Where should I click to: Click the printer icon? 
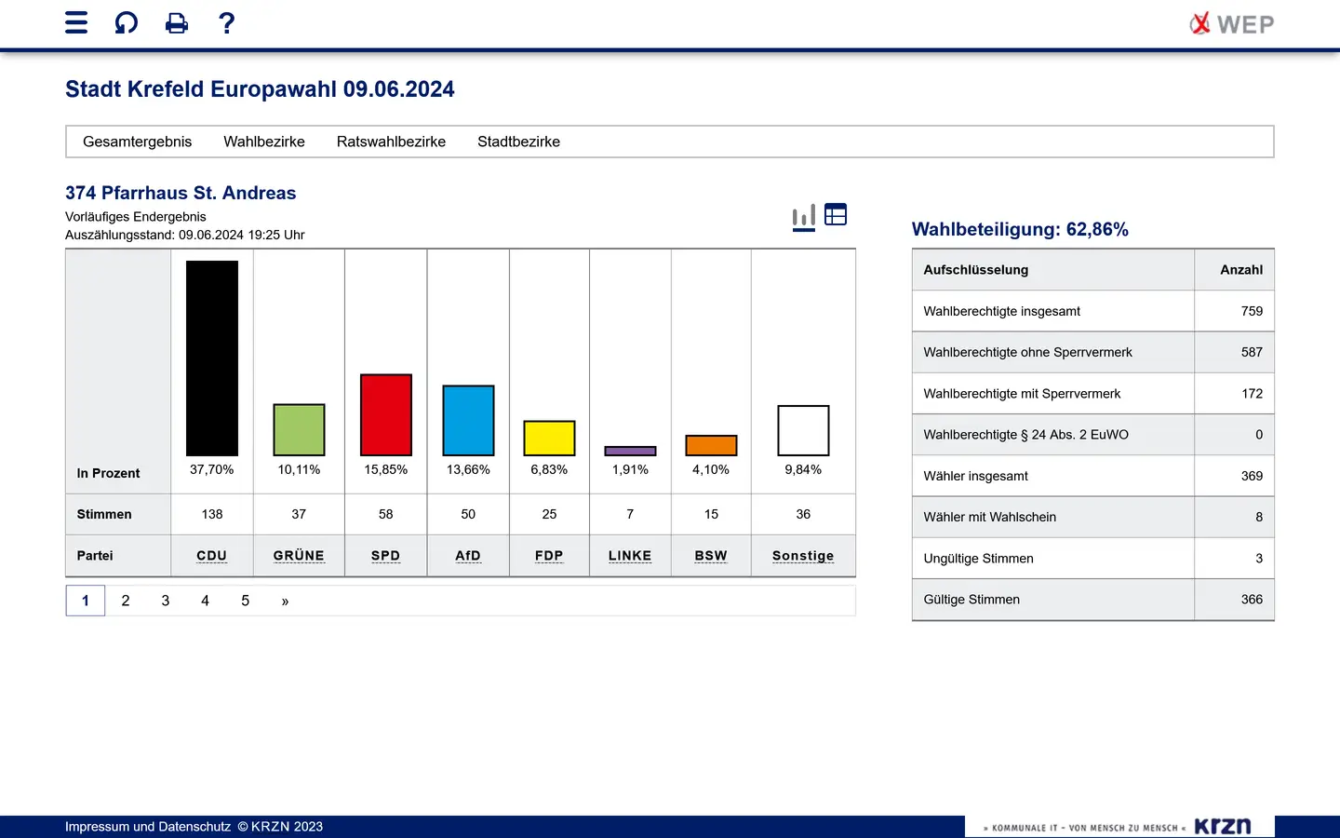tap(177, 23)
